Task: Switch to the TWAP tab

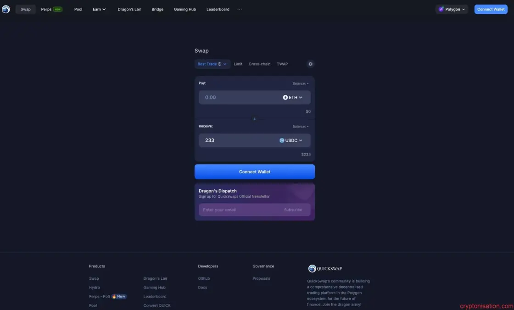Action: (282, 64)
